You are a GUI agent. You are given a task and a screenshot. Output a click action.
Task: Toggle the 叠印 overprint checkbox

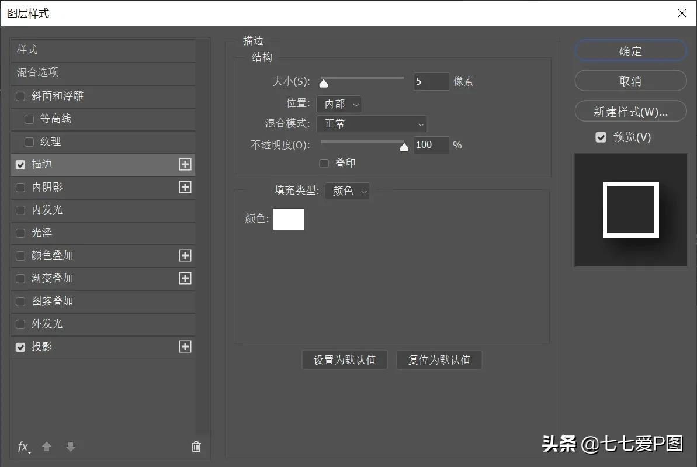point(324,164)
